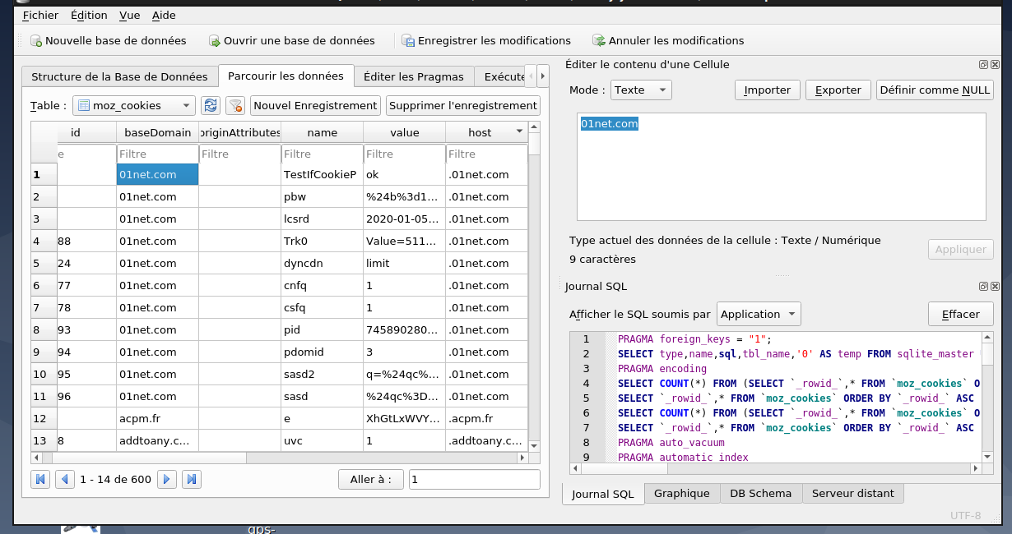
Task: Refresh the table data with the reload icon
Action: click(211, 105)
